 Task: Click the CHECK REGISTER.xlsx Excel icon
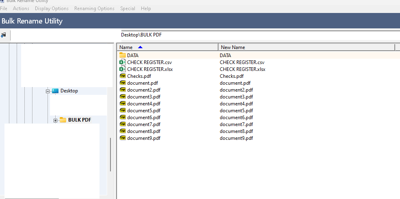[x=123, y=69]
